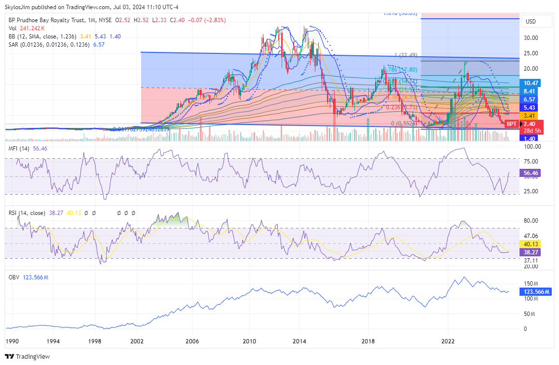The width and height of the screenshot is (559, 365).
Task: Click the 30.00 price axis label
Action: (x=531, y=38)
